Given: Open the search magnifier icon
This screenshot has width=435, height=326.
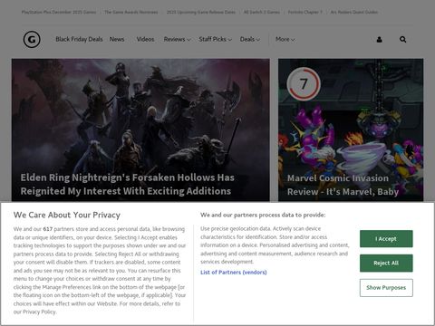Looking at the screenshot, I should 402,40.
